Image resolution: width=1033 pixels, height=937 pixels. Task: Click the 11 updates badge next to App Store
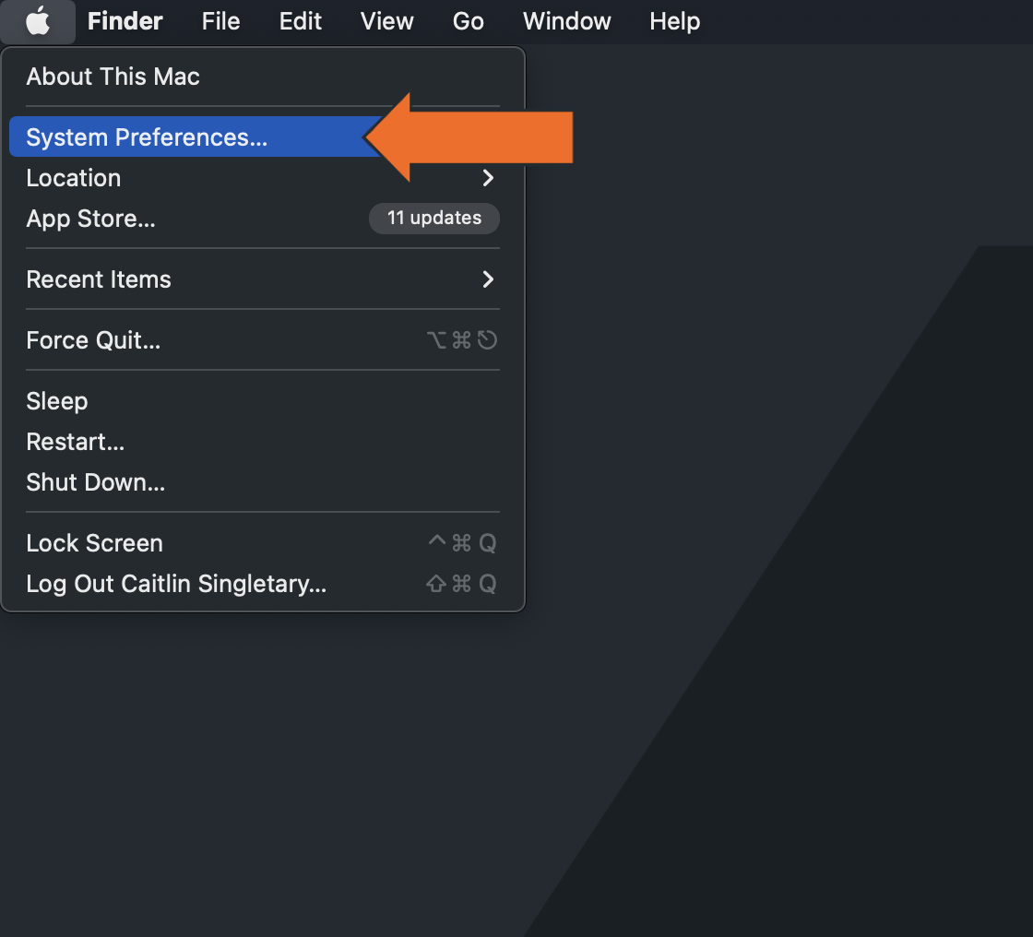(433, 219)
